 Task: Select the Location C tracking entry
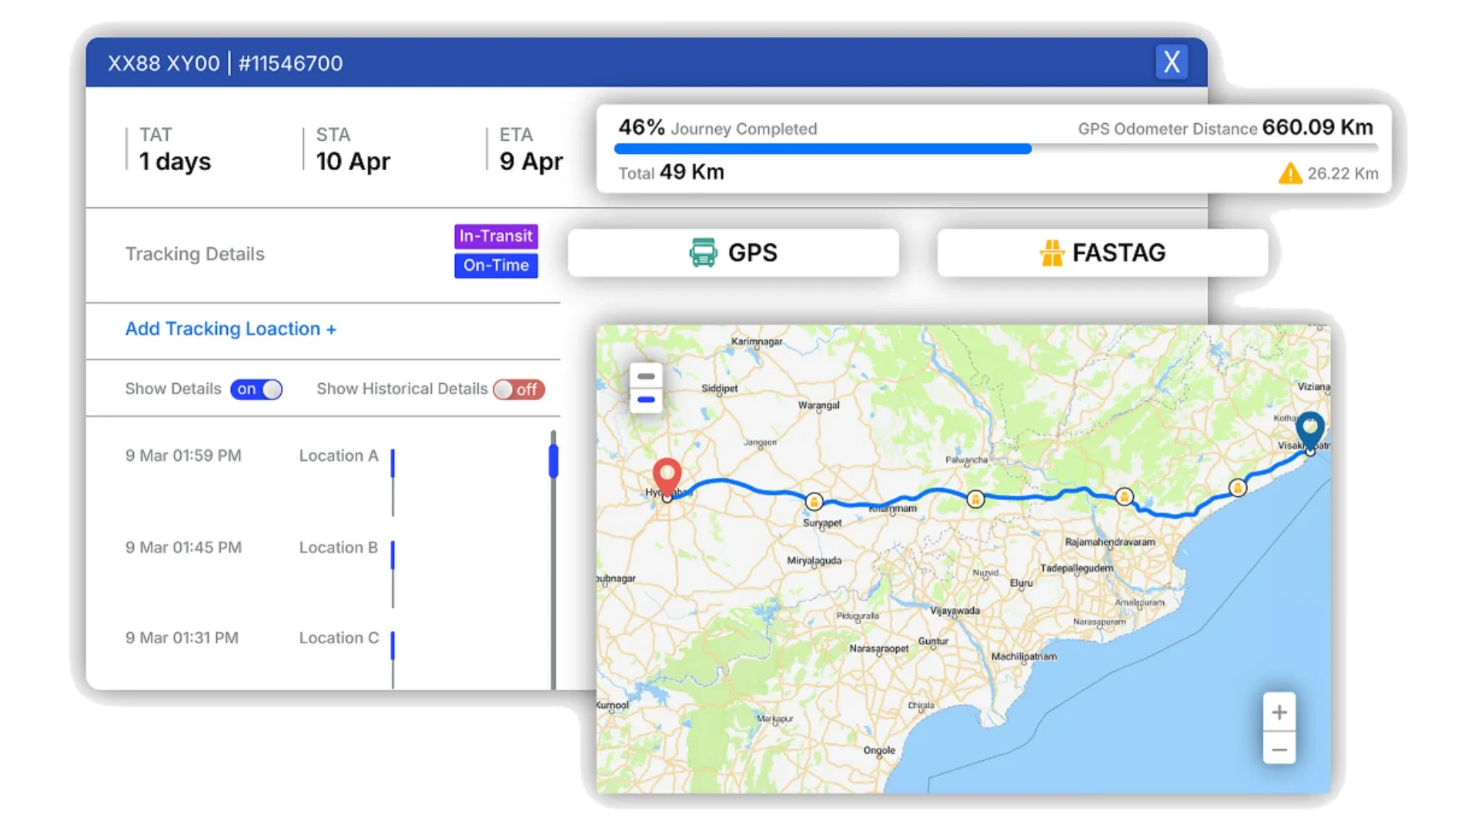[x=339, y=638]
